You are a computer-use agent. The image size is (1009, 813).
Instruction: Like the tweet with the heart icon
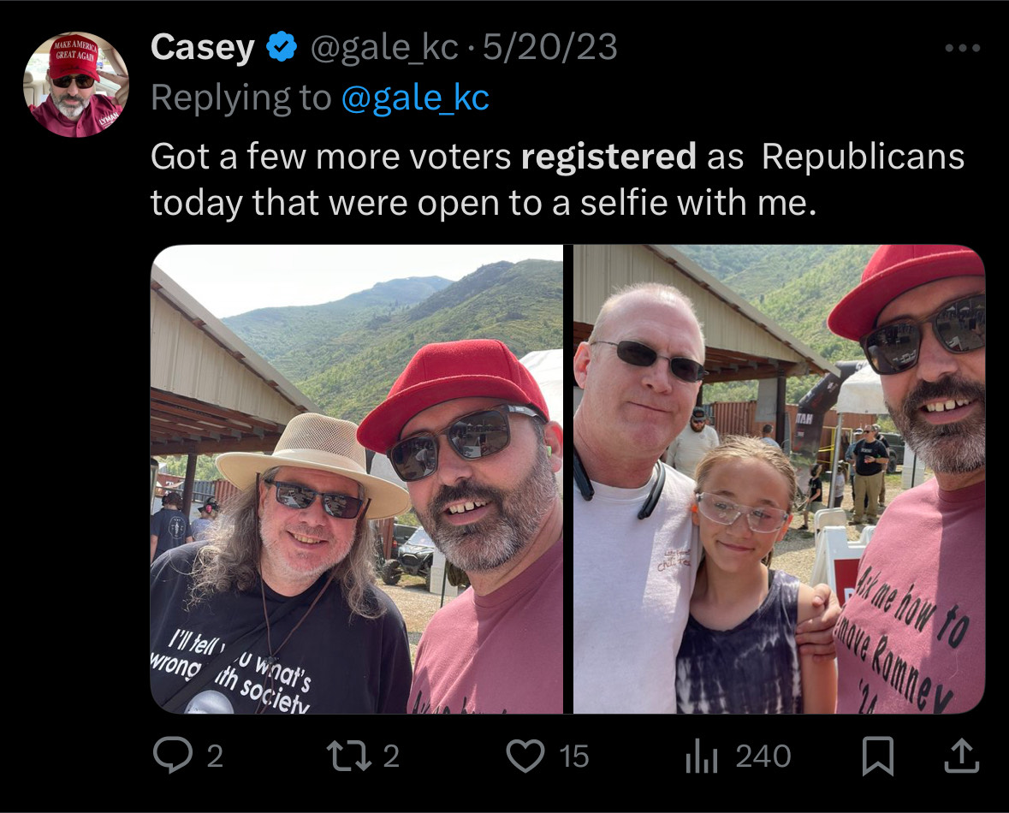click(x=525, y=756)
